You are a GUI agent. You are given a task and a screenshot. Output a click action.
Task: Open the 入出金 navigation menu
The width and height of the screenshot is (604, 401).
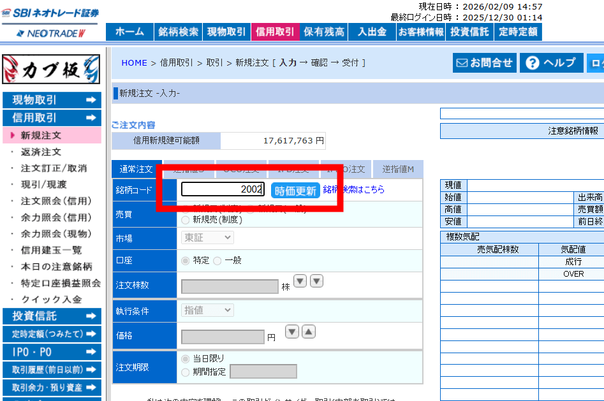pos(372,31)
